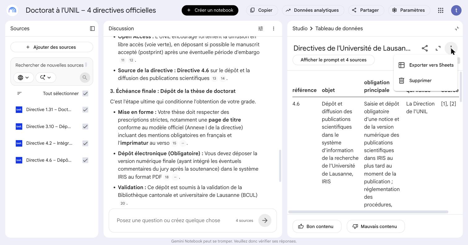Click the obligation principale column header
The width and height of the screenshot is (468, 245).
[377, 86]
